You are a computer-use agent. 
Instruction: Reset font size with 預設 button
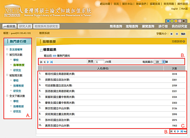pos(182,33)
